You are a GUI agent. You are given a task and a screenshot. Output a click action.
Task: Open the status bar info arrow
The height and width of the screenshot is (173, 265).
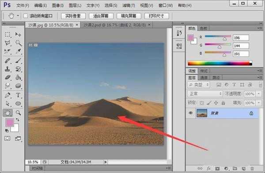(106, 162)
